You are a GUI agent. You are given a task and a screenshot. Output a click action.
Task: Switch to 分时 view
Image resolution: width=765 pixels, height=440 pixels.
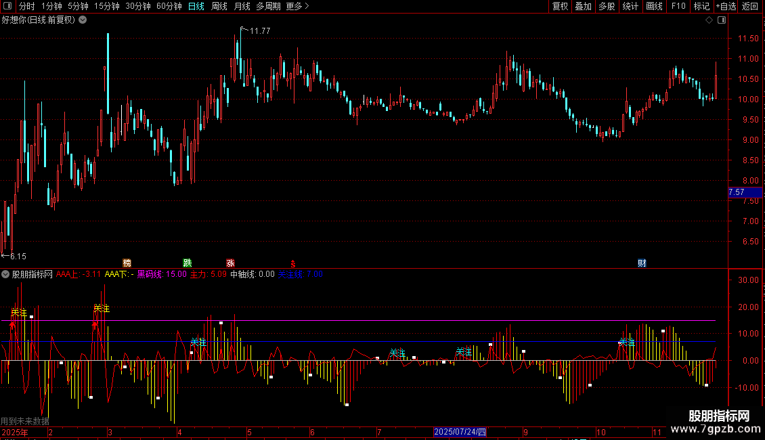pos(27,6)
